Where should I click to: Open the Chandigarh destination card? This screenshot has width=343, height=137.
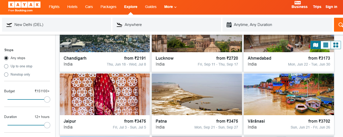(x=105, y=53)
